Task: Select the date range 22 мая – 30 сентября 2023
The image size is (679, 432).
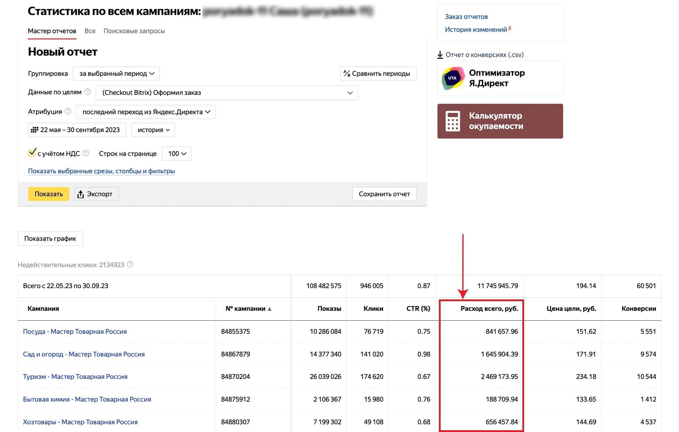Action: click(77, 130)
